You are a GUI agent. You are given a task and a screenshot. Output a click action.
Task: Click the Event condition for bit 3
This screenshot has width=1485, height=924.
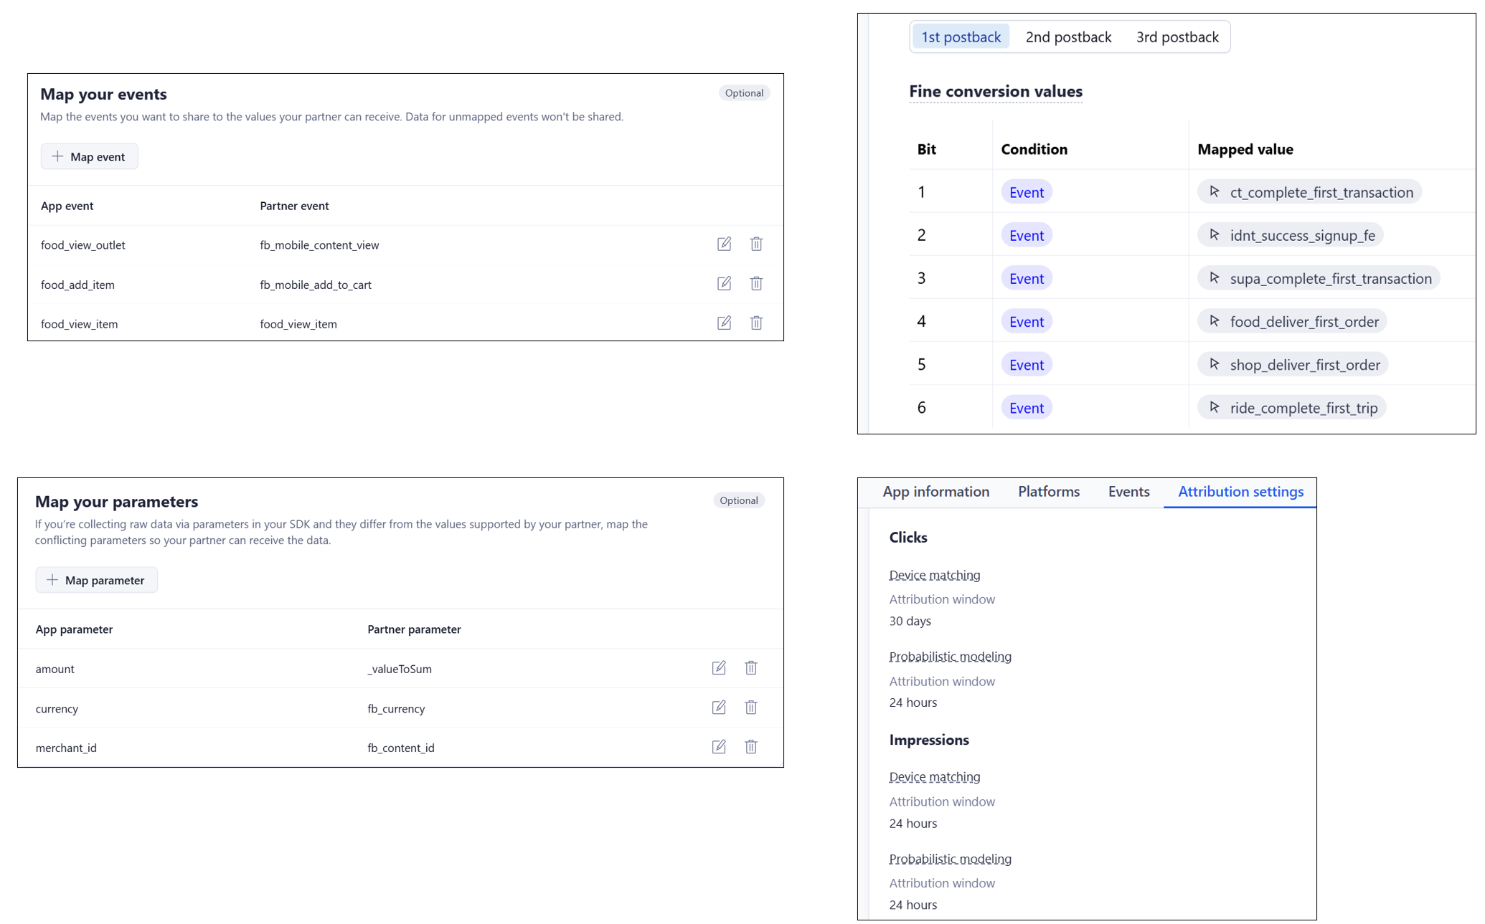[x=1026, y=278]
